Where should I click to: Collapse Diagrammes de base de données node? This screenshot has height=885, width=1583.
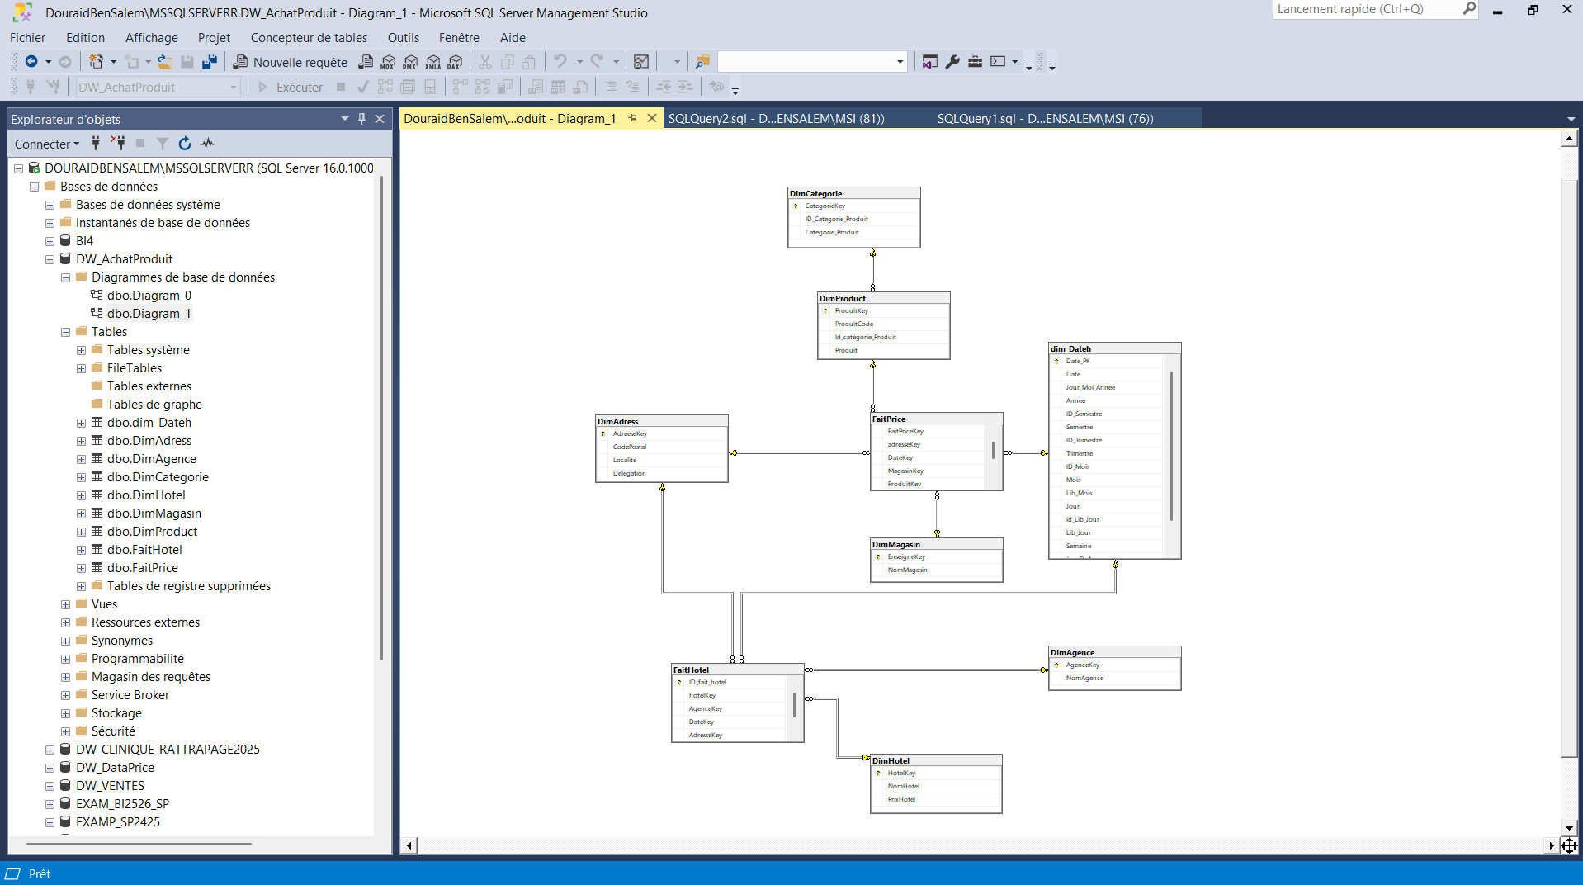tap(65, 277)
